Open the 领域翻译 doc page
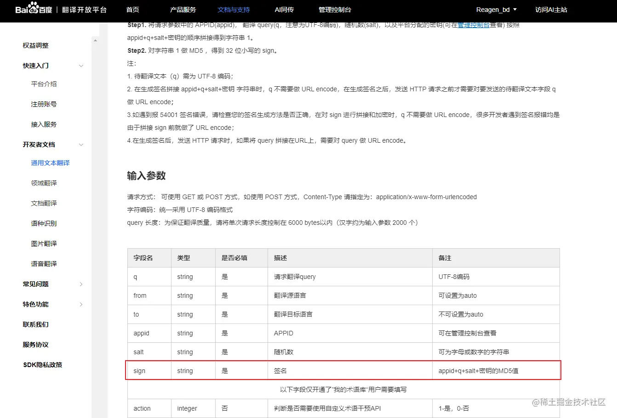The image size is (617, 418). tap(44, 183)
